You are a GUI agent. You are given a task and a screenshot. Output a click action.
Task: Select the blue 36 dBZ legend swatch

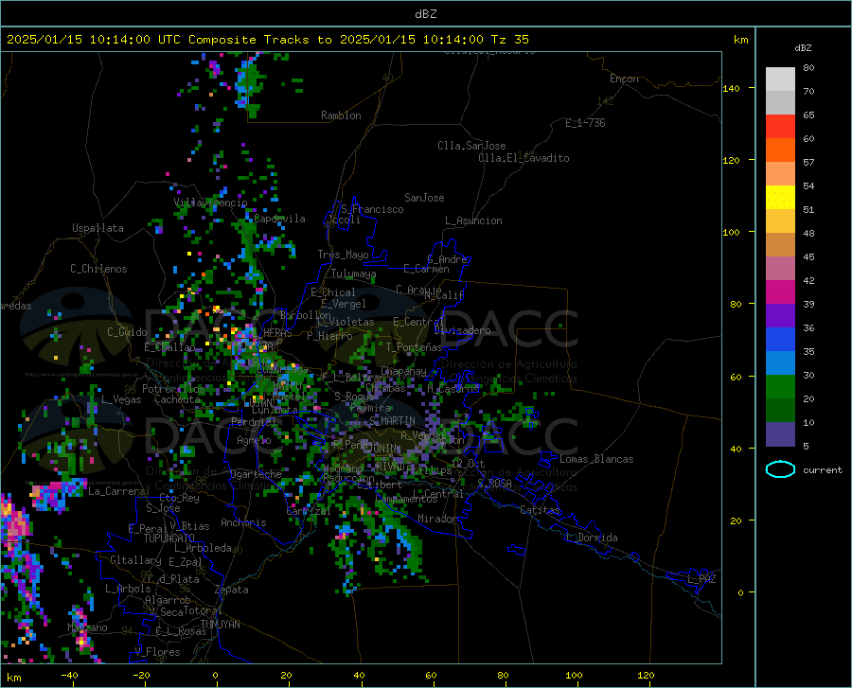(780, 340)
